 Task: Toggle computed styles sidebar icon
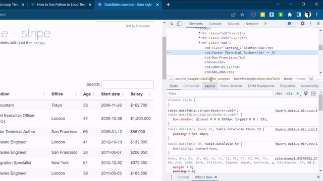(313, 94)
